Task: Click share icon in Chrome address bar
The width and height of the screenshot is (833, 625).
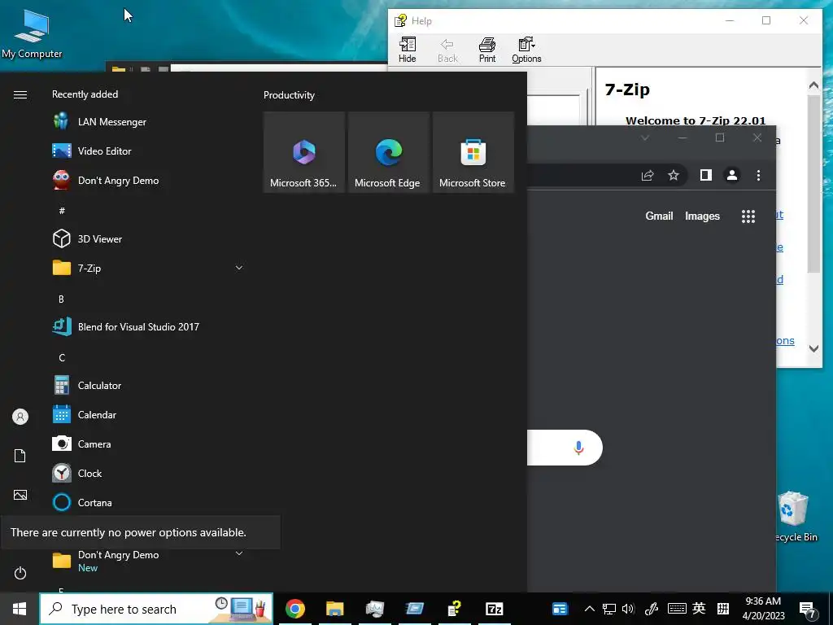Action: tap(648, 176)
